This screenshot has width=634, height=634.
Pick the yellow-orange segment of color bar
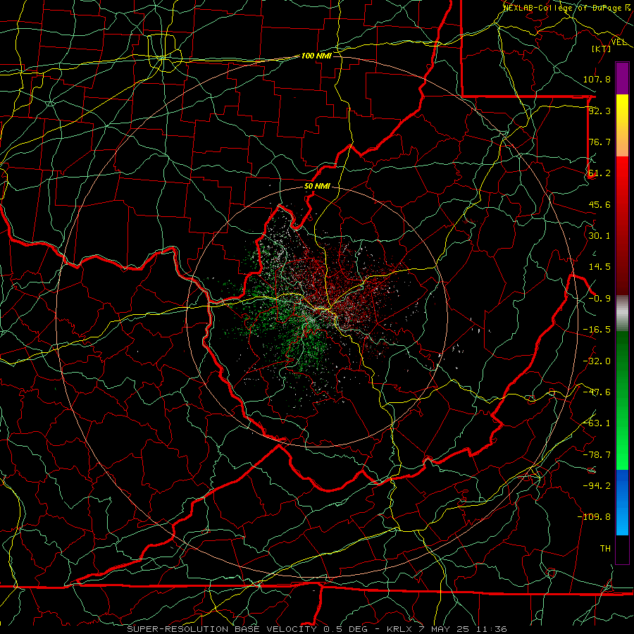pos(622,125)
